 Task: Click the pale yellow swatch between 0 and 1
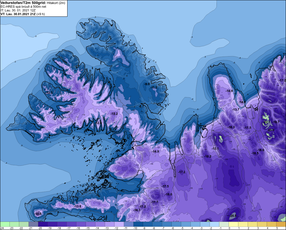click(x=234, y=224)
